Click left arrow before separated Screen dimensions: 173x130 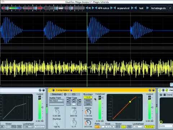(115, 8)
